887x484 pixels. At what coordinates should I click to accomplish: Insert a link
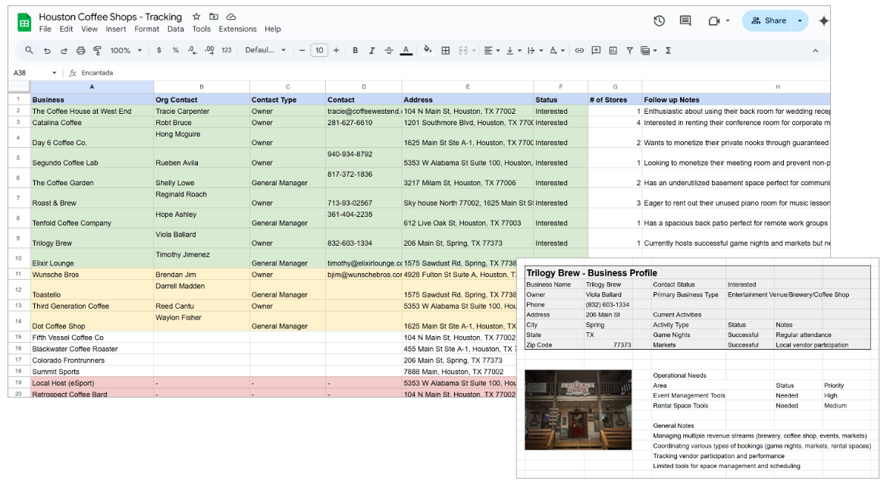(579, 50)
